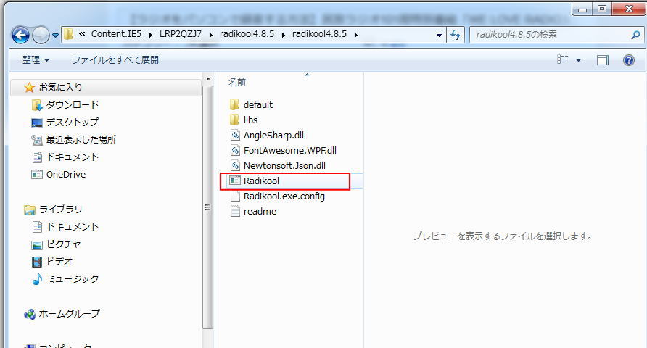This screenshot has height=348, width=647.
Task: Open view options dropdown arrow
Action: 579,60
